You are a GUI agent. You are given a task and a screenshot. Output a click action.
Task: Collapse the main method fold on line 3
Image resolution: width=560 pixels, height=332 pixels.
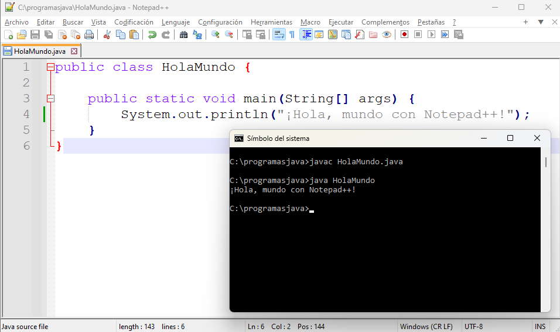point(51,98)
